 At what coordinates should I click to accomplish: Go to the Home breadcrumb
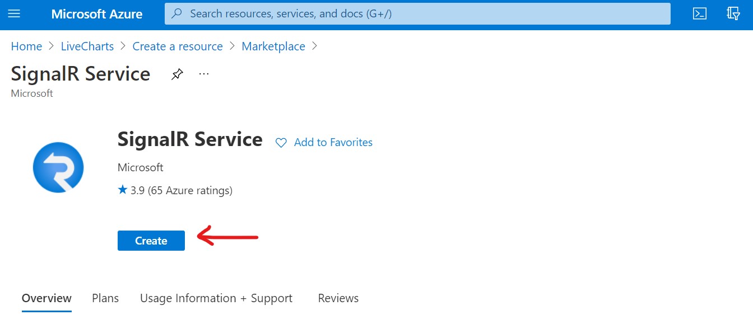pyautogui.click(x=26, y=46)
